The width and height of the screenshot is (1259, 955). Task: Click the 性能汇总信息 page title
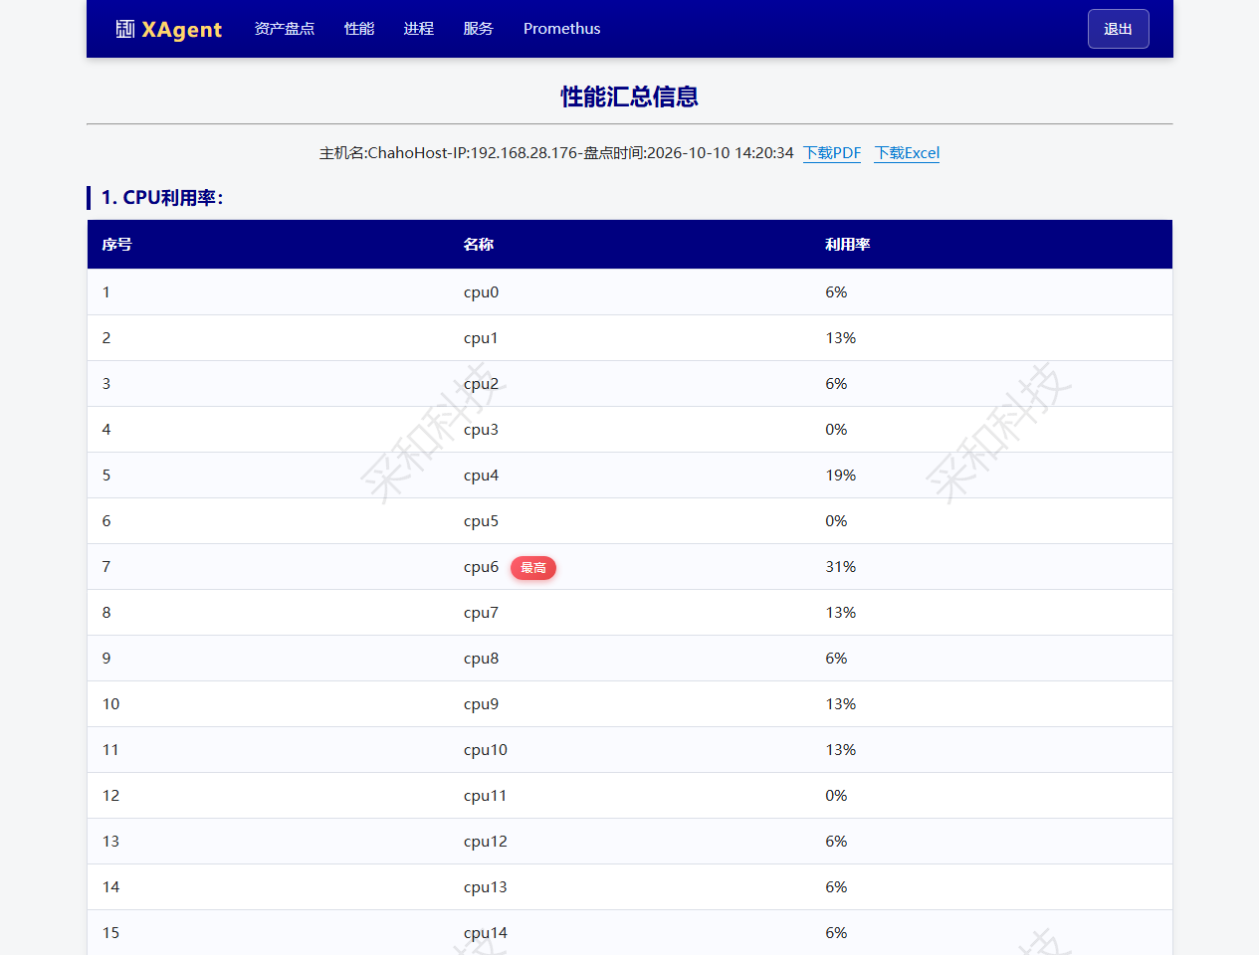click(630, 96)
